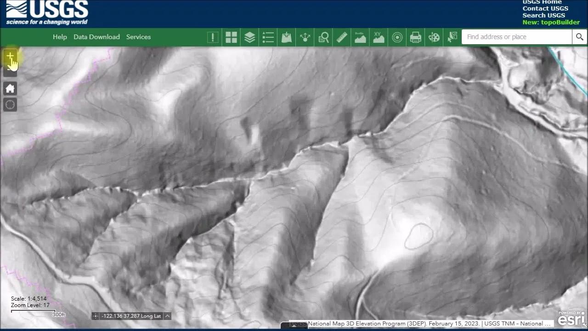
Task: Click the search magnifier button
Action: [x=579, y=37]
